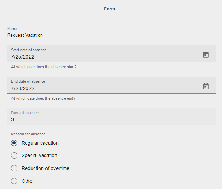Image resolution: width=222 pixels, height=189 pixels.
Task: Open the start date calendar picker
Action: (x=206, y=55)
